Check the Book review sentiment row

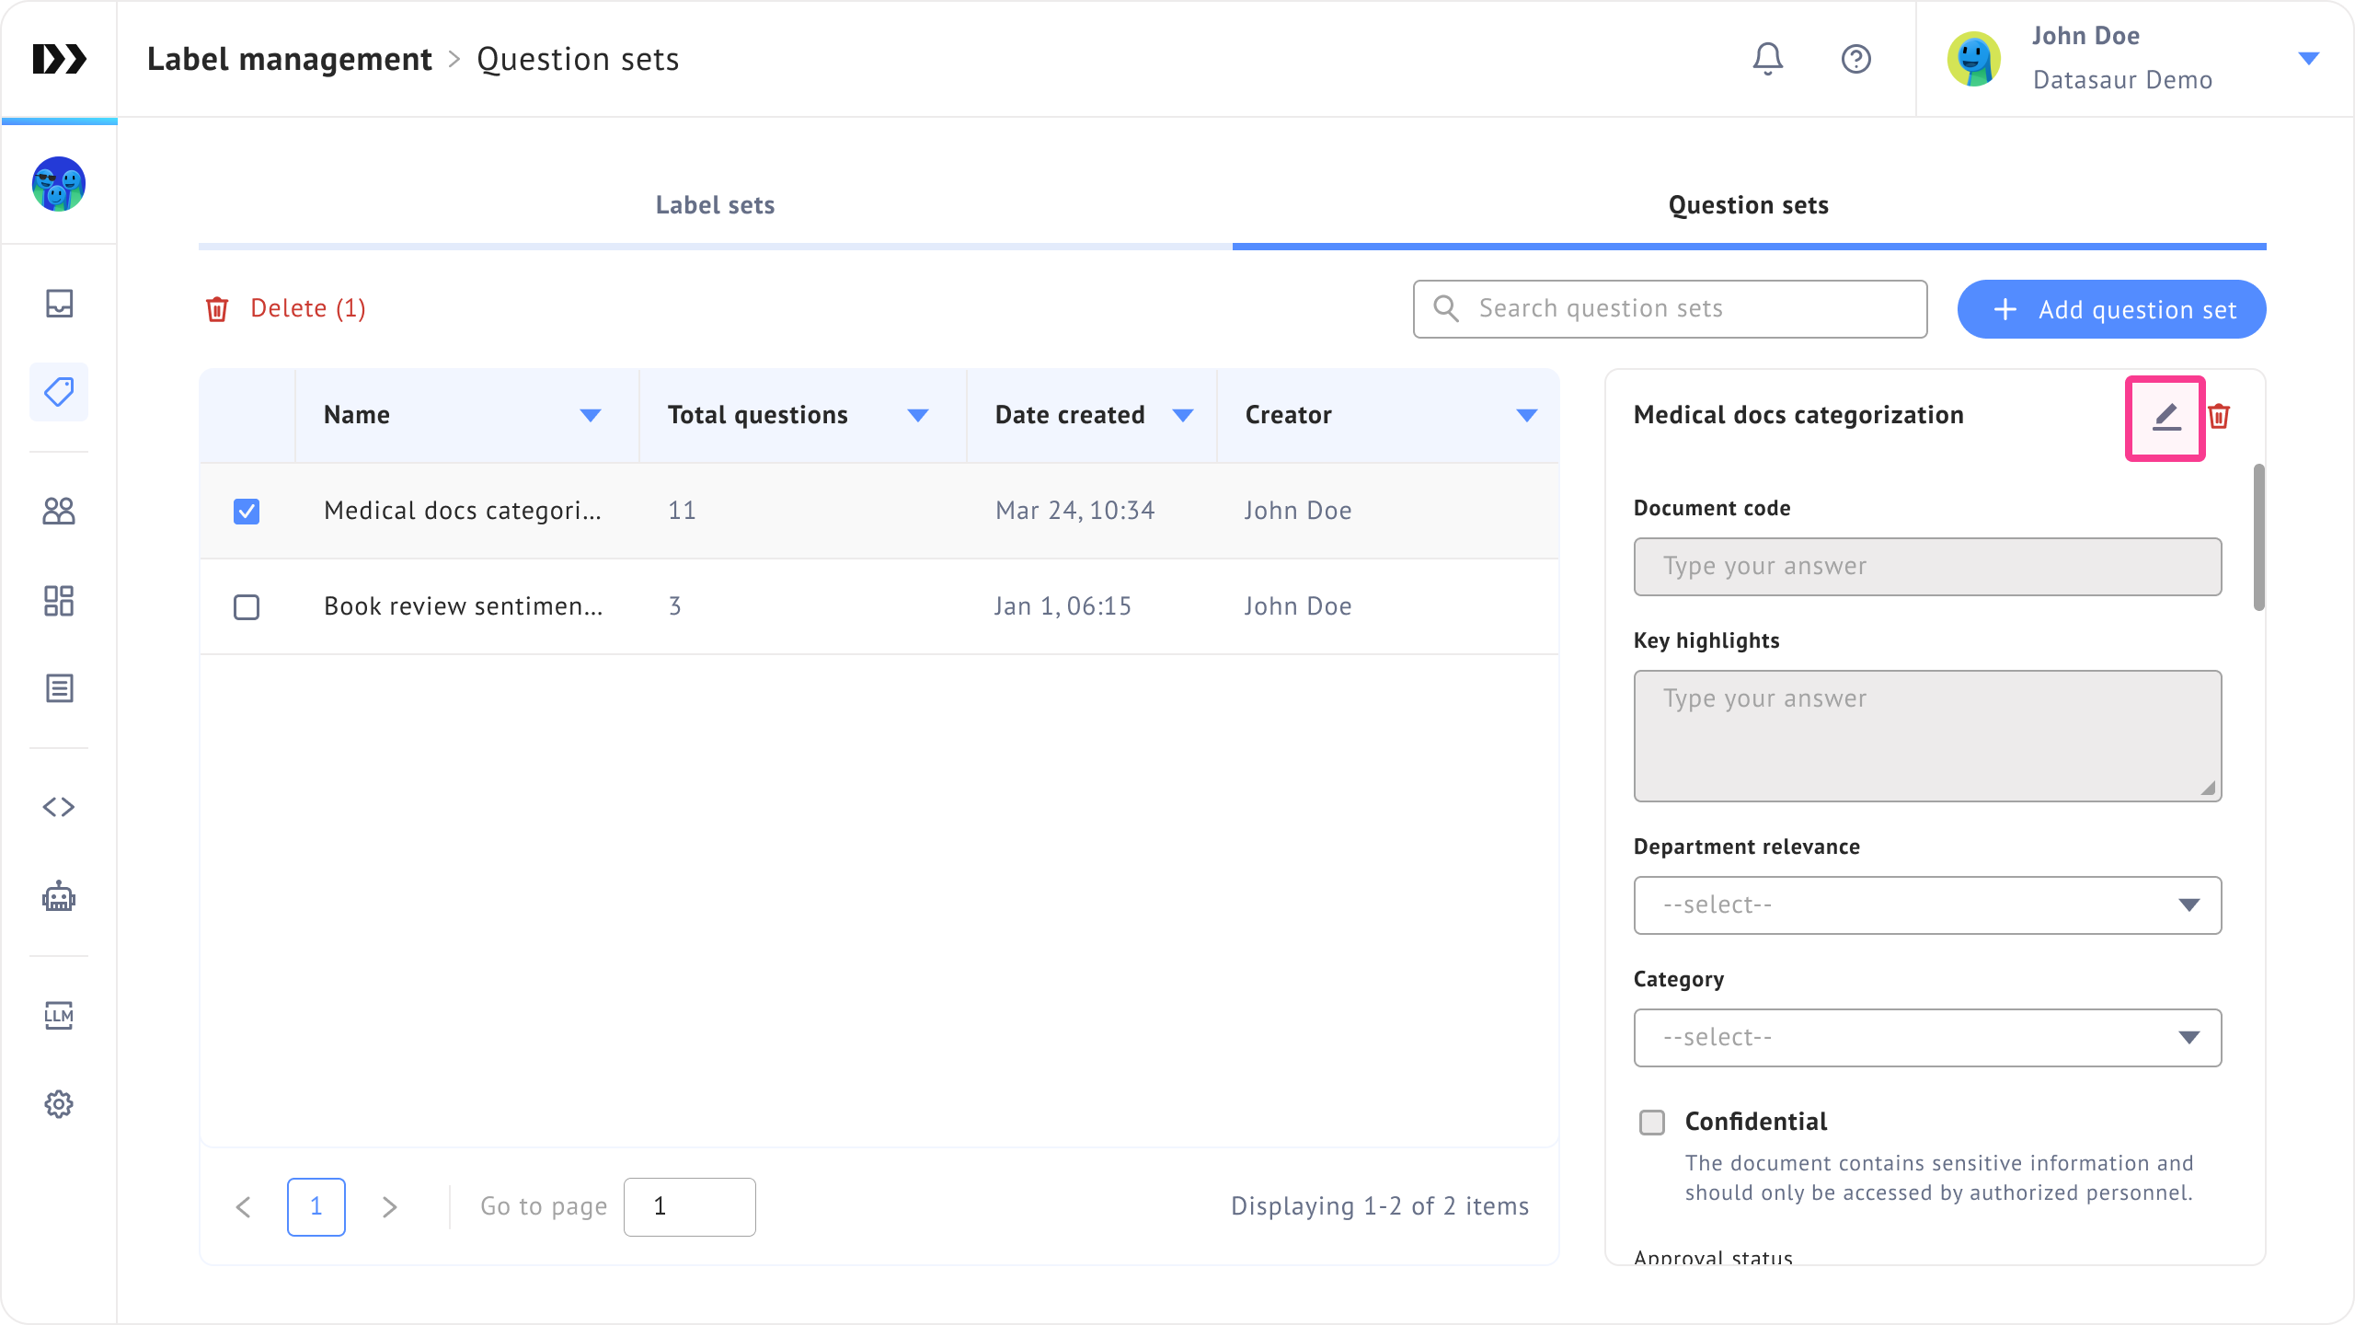[247, 607]
